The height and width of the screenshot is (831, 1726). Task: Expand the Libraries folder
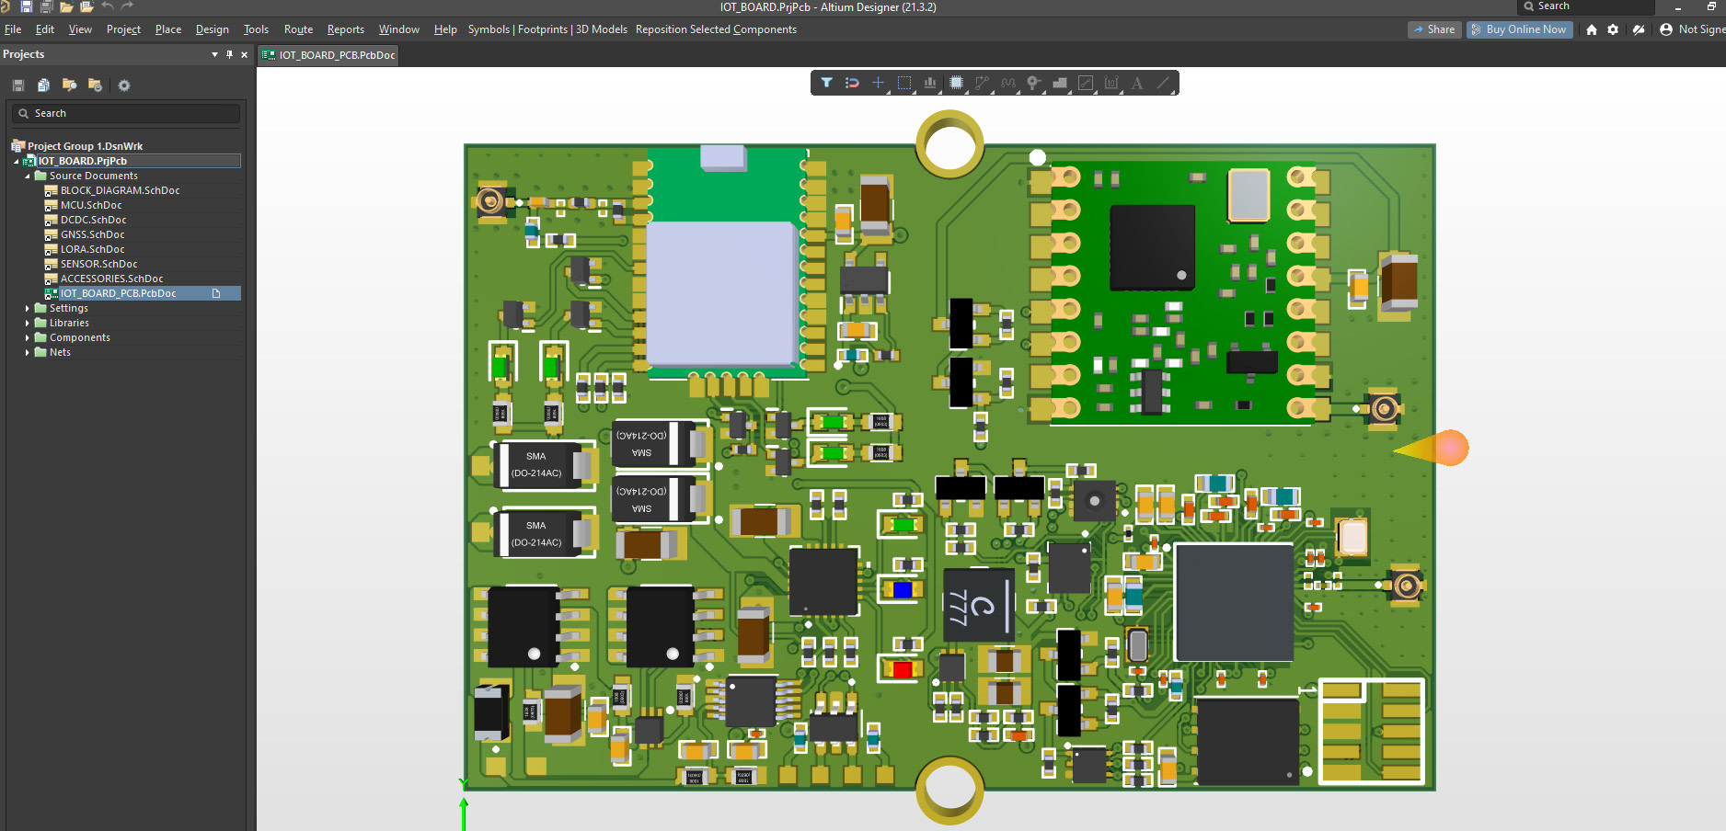tap(28, 323)
